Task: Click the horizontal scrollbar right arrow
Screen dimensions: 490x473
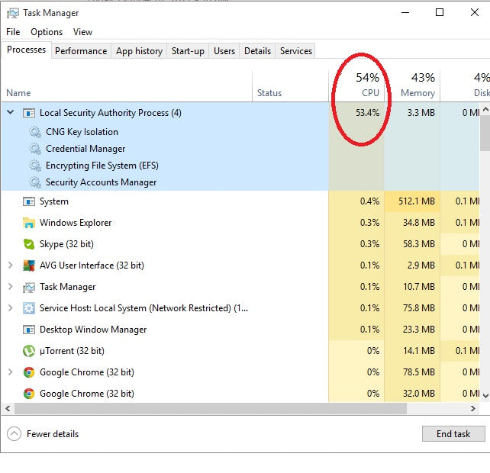Action: tap(473, 408)
